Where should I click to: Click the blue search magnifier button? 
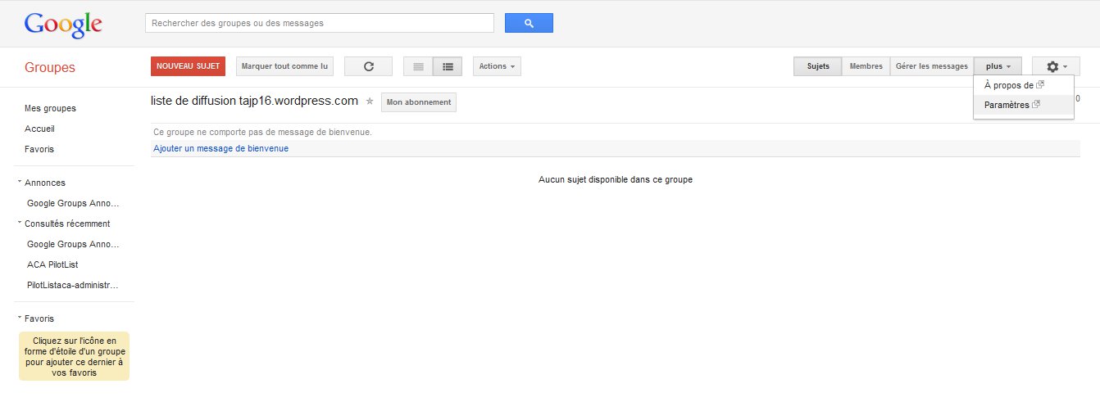tap(529, 23)
